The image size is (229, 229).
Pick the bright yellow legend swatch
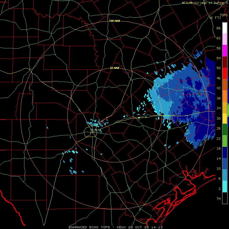click(225, 118)
